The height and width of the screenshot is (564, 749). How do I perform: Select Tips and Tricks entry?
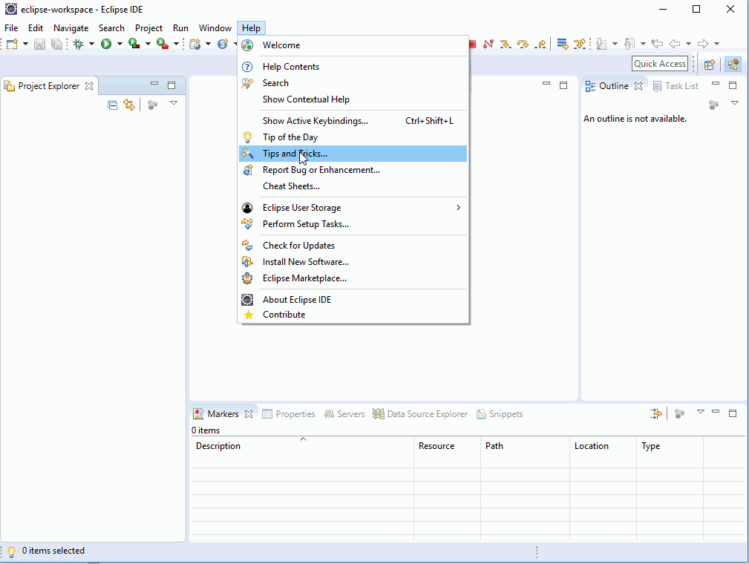[353, 154]
